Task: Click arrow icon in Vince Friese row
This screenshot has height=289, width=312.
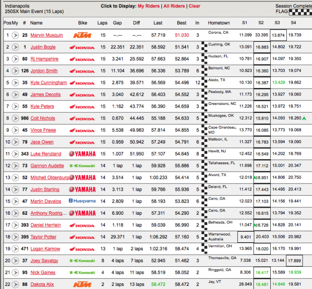Action: 15,130
